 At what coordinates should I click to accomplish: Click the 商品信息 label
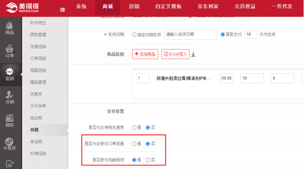(115, 54)
